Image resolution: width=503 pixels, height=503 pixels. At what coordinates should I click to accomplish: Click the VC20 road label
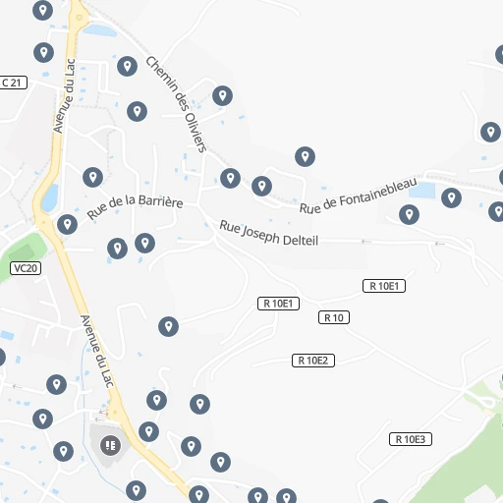point(26,268)
